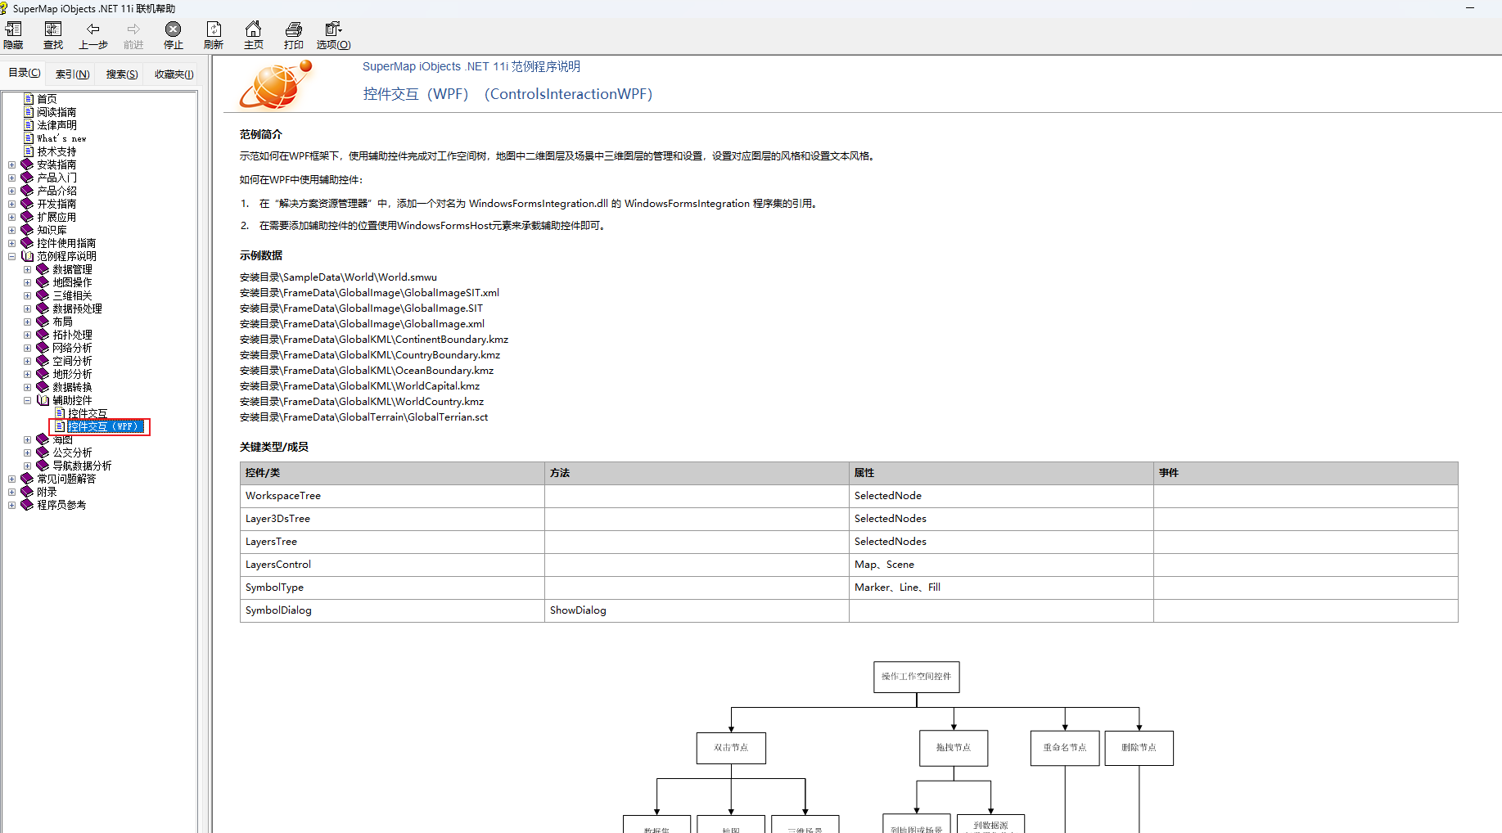Click the 删除节点 flowchart box
1502x833 pixels.
tap(1139, 748)
